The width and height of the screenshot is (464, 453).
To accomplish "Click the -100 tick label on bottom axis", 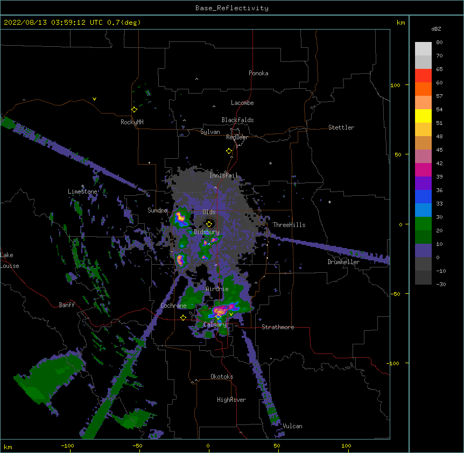I will pyautogui.click(x=67, y=445).
